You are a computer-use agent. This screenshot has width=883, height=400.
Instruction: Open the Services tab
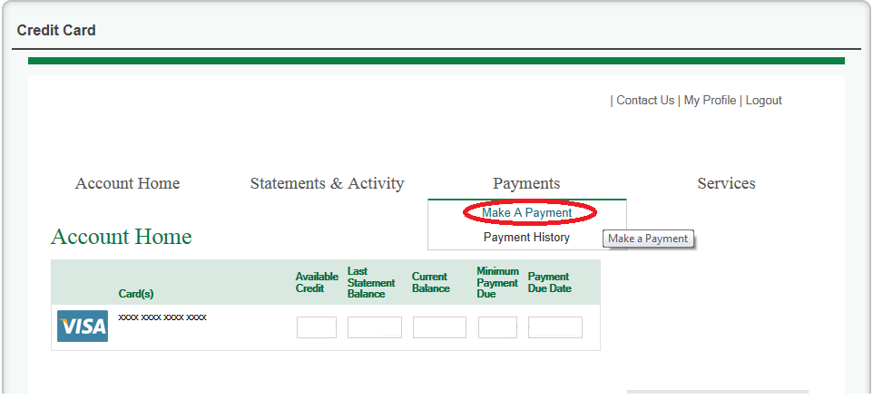[x=726, y=183]
